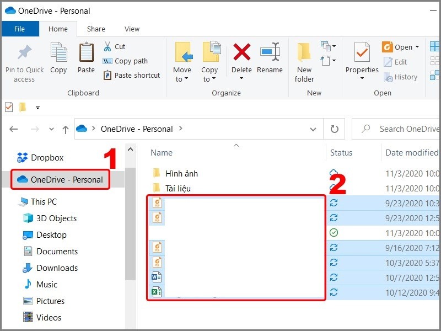Open the Easy access dropdown
Viewport: 441px width, 331px height.
pos(328,60)
